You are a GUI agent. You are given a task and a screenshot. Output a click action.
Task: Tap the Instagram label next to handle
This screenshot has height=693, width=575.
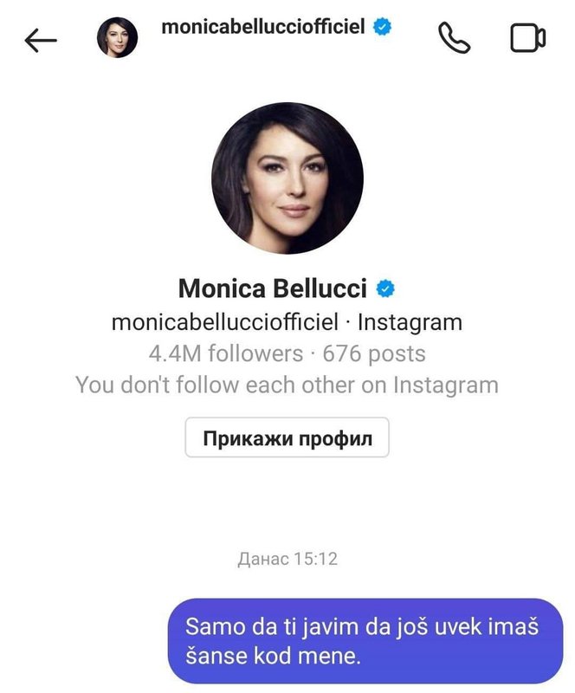pyautogui.click(x=410, y=322)
